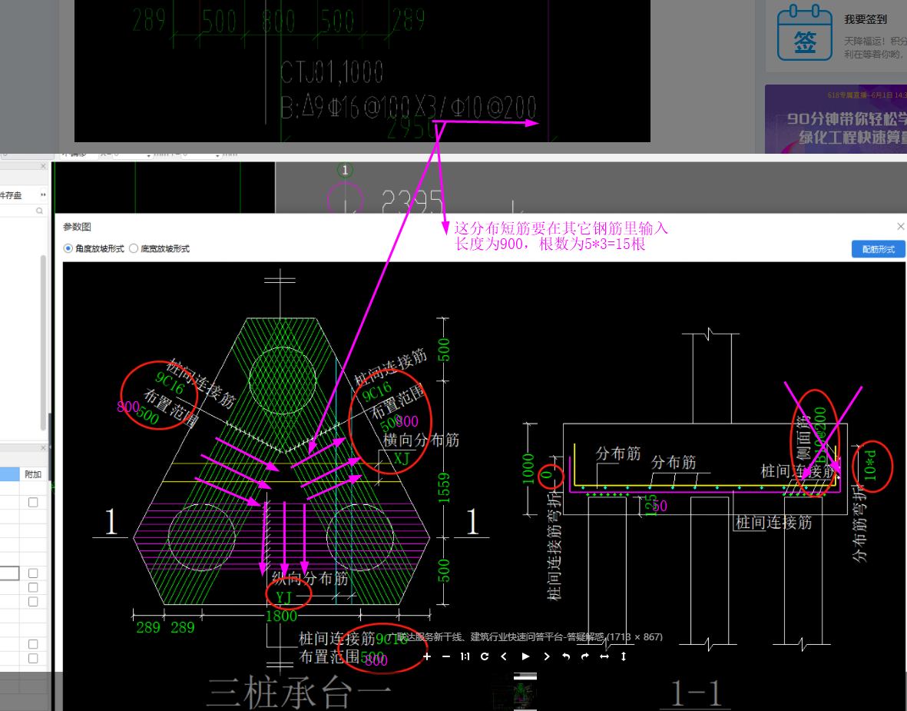Click the 1800 dimension value
Viewport: 907px width, 711px height.
281,616
